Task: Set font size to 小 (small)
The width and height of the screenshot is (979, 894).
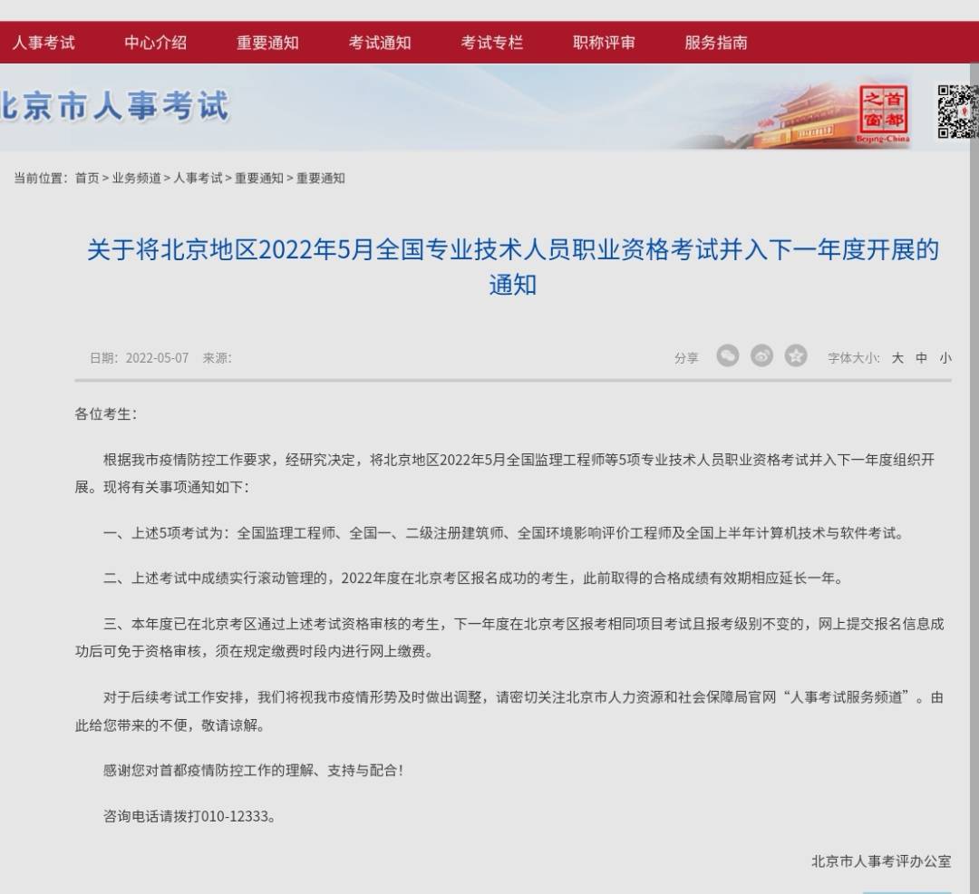Action: point(946,357)
